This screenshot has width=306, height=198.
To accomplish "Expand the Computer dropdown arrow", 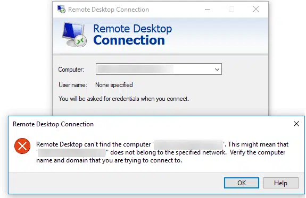I will tap(217, 70).
